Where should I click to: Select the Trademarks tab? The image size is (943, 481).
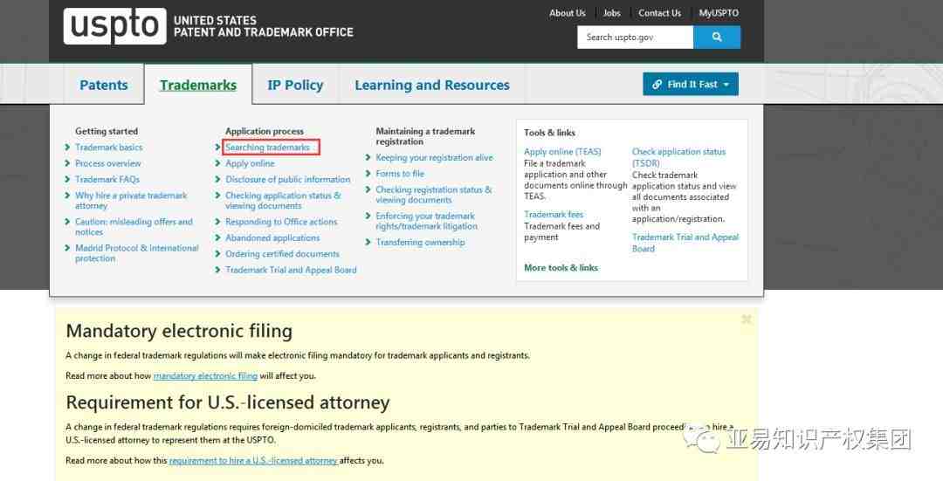click(x=198, y=85)
